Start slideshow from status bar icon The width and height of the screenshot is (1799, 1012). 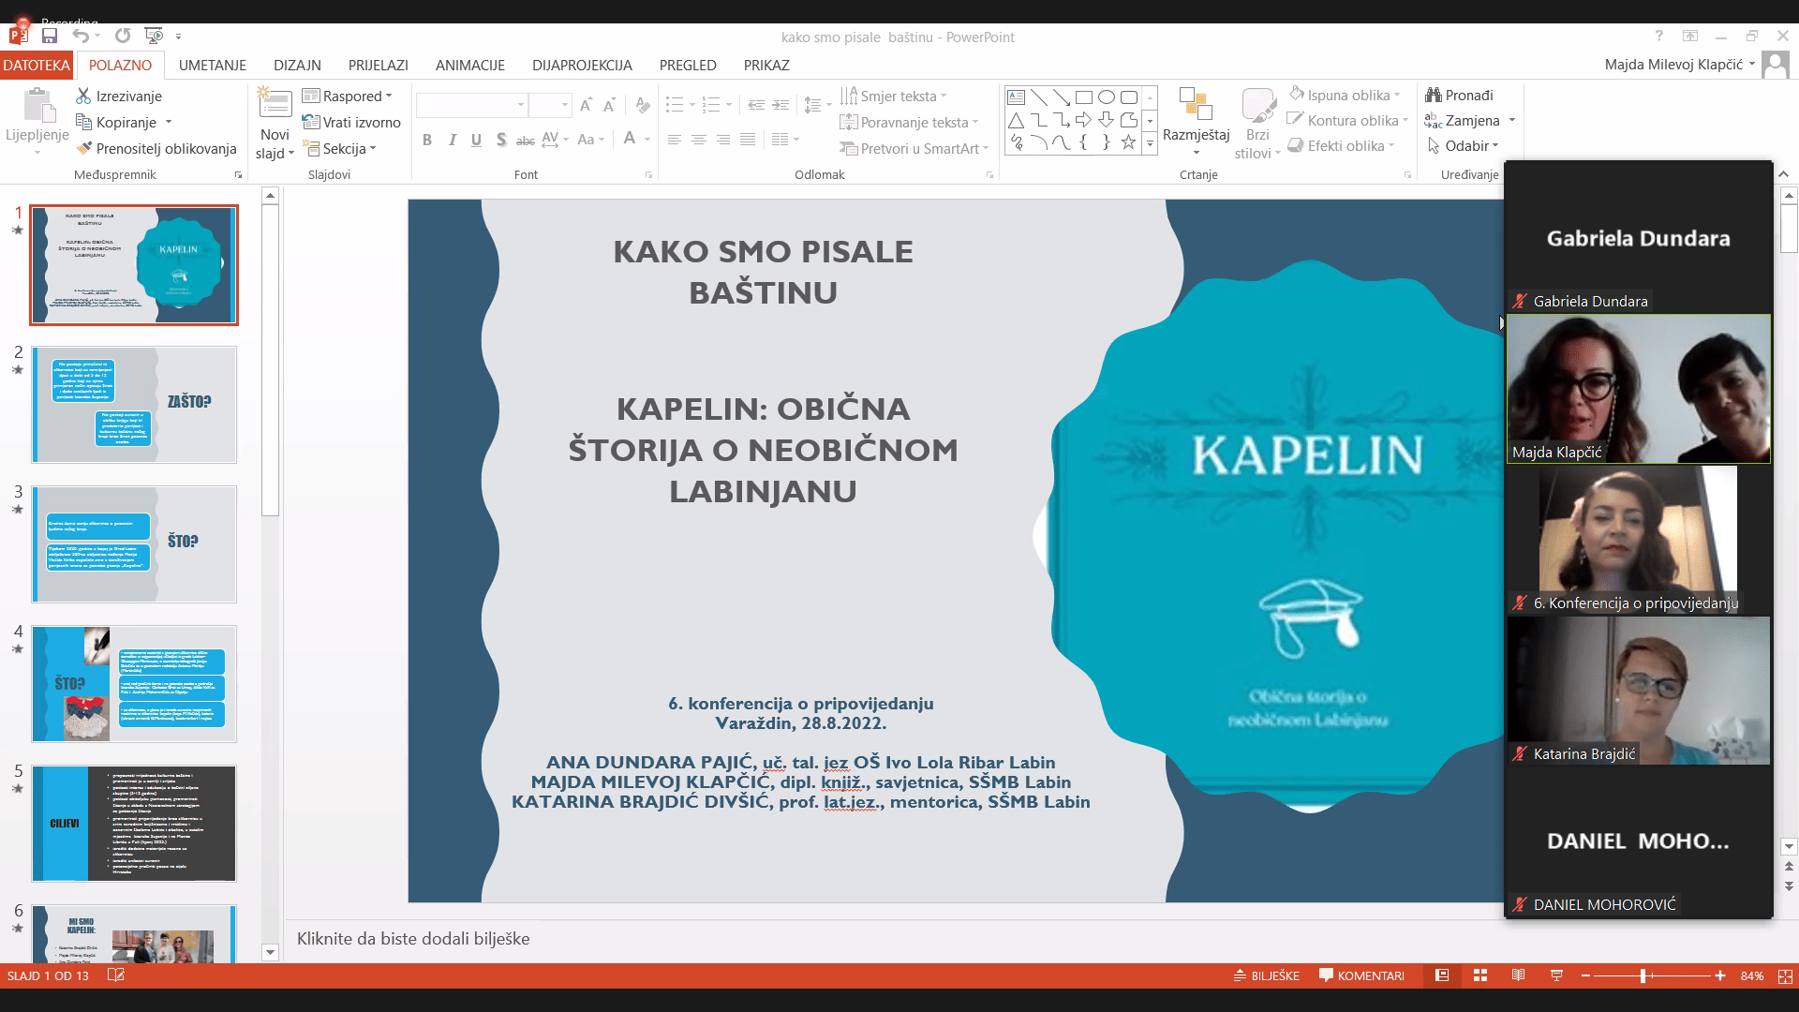point(1556,975)
